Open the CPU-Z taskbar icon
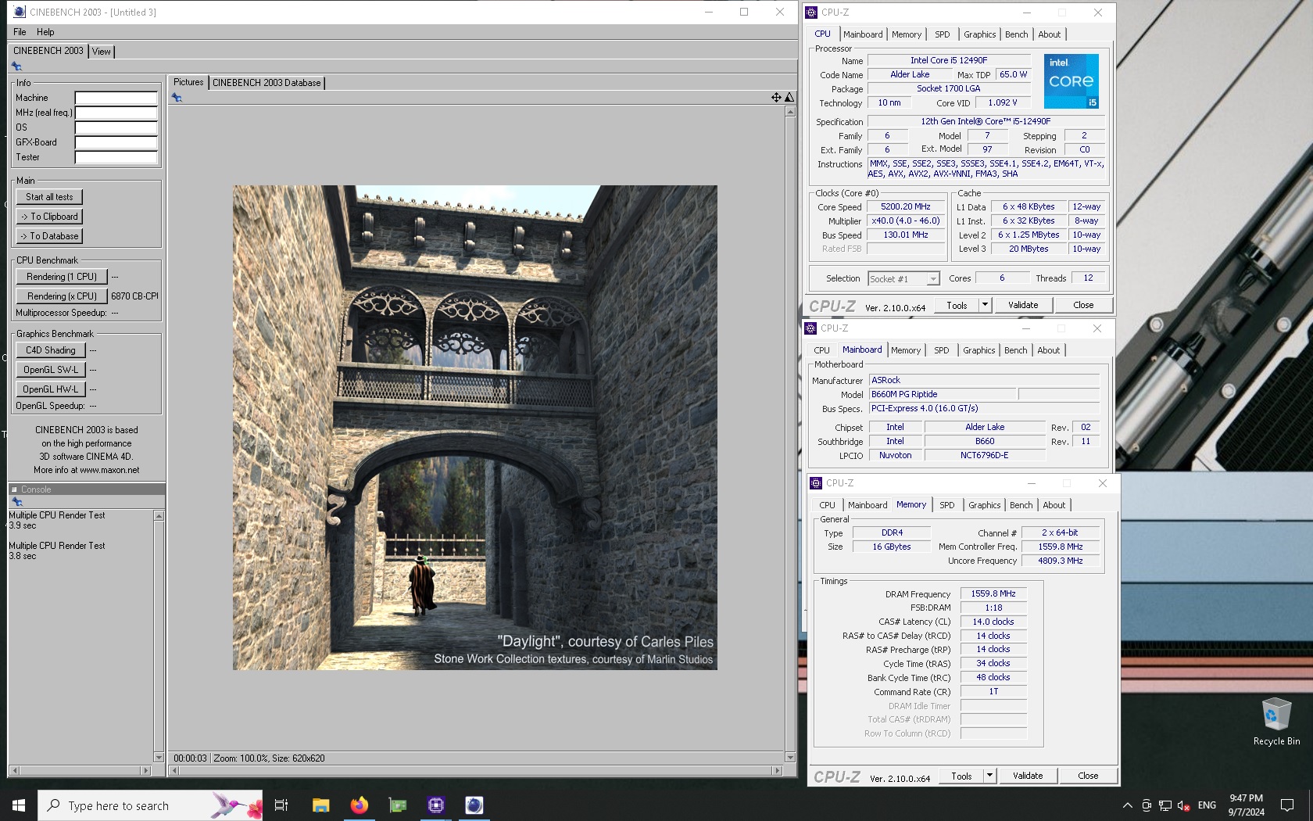 tap(436, 805)
